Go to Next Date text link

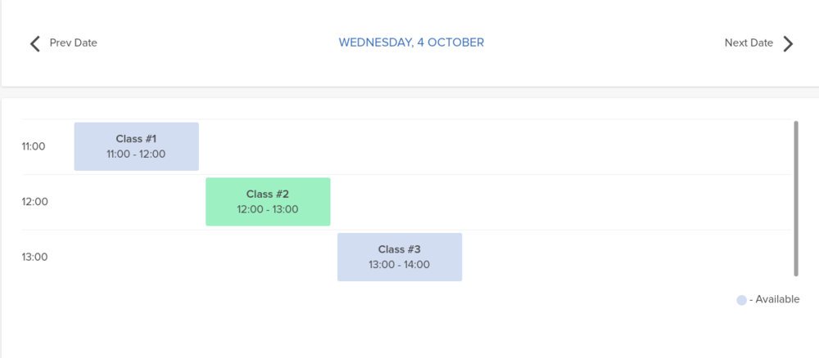coord(749,43)
